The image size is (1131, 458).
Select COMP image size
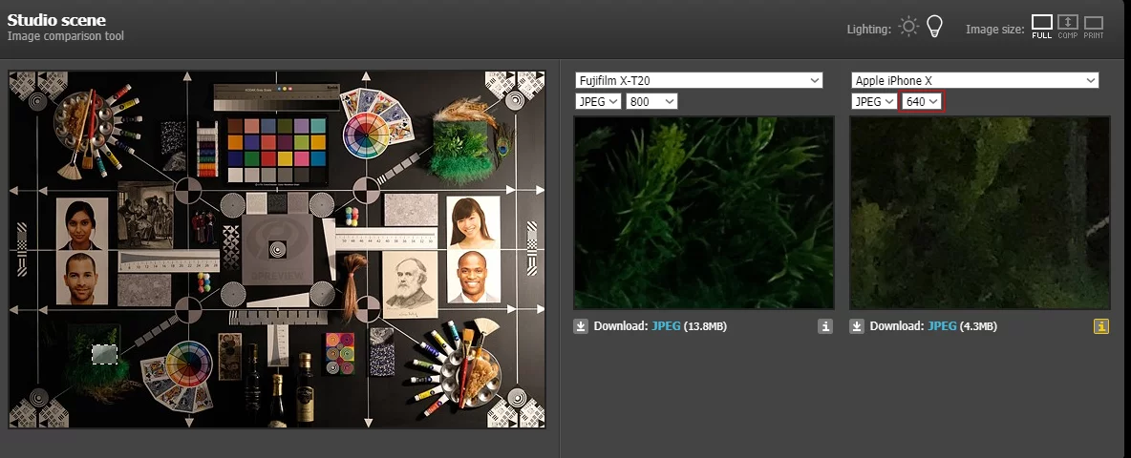1068,27
